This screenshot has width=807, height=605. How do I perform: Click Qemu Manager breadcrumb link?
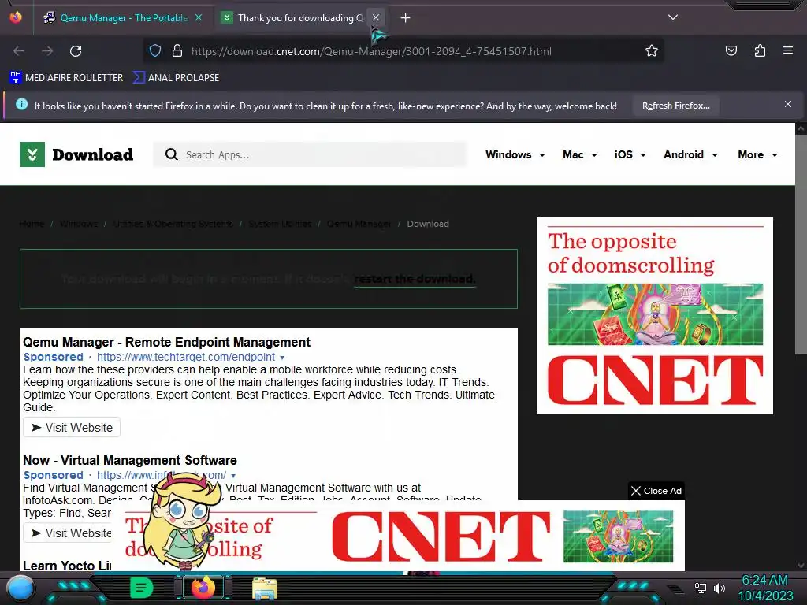click(359, 224)
